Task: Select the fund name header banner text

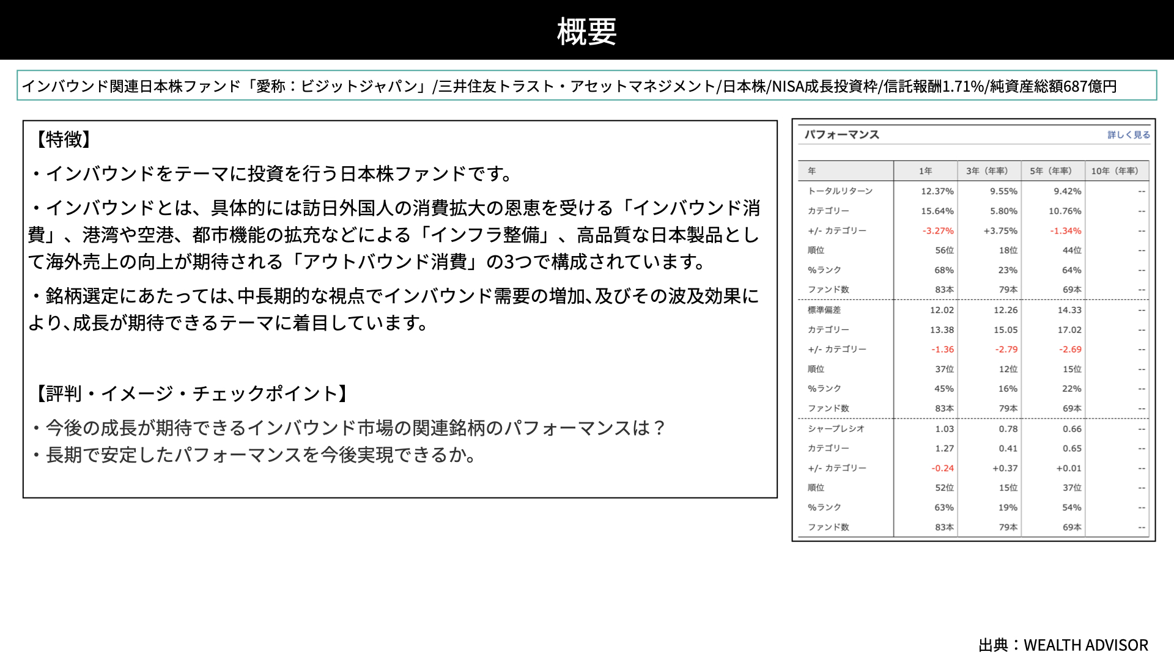Action: [569, 86]
